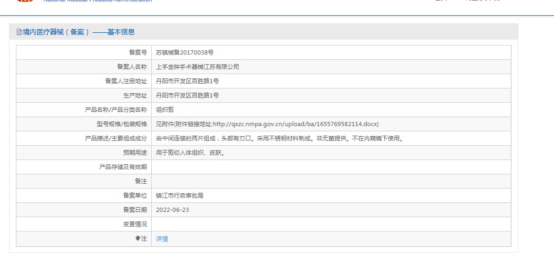Image resolution: width=554 pixels, height=258 pixels.
Task: Select the filing number 苏镇械备20170038号
Action: coord(185,52)
